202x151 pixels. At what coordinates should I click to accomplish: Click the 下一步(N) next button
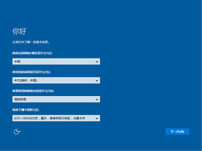pyautogui.click(x=177, y=131)
